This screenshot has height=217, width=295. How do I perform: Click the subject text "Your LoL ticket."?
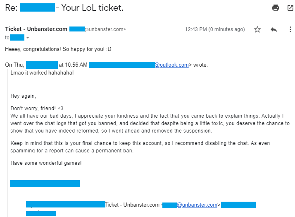(93, 8)
